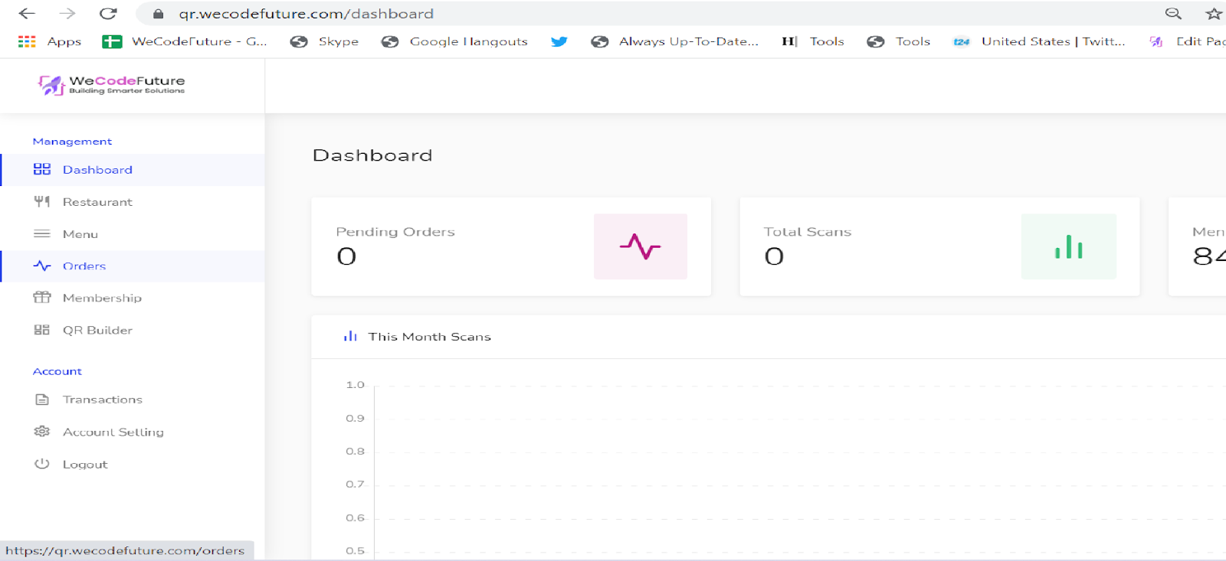Screen dimensions: 1226x561
Task: Click the This Month Scans title
Action: pyautogui.click(x=429, y=337)
